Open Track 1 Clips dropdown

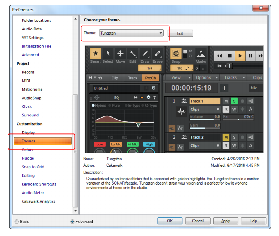click(205, 109)
